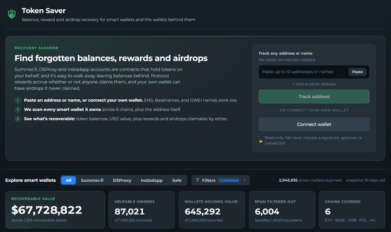This screenshot has width=391, height=232.
Task: Click 'No wallet connection needed.' text
Action: pyautogui.click(x=287, y=60)
